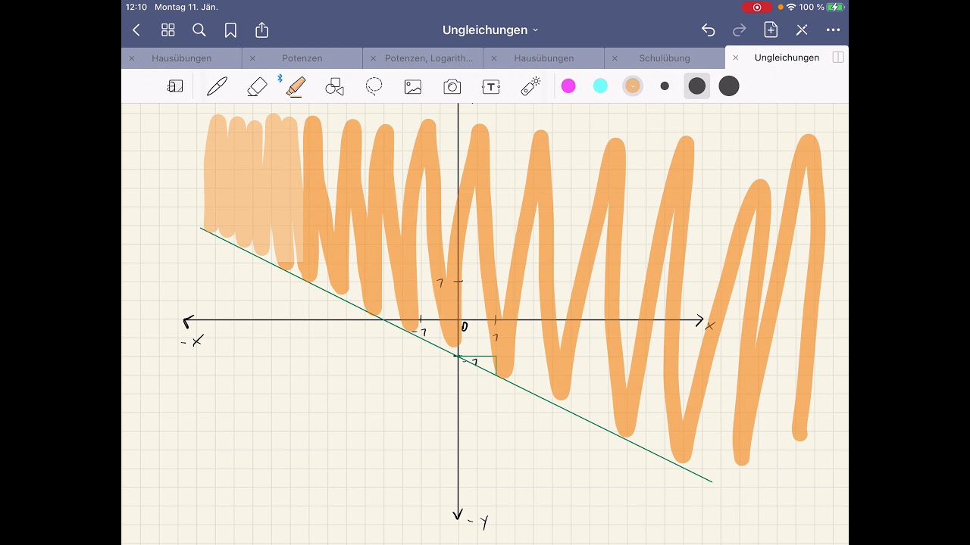Close the second Hausübungen tab

pos(493,58)
